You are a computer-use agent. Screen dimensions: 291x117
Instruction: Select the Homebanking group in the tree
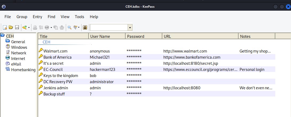(23, 70)
